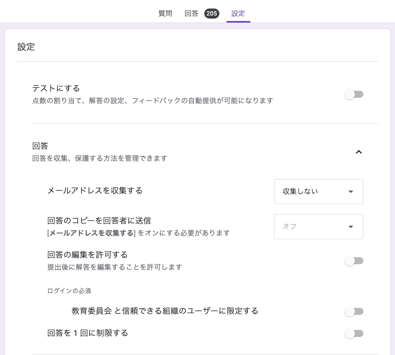Viewport: 395px width, 355px height.
Task: Enable the テストにする toggle
Action: pyautogui.click(x=354, y=95)
